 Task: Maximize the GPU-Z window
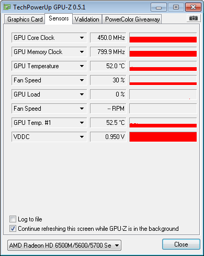coord(176,7)
